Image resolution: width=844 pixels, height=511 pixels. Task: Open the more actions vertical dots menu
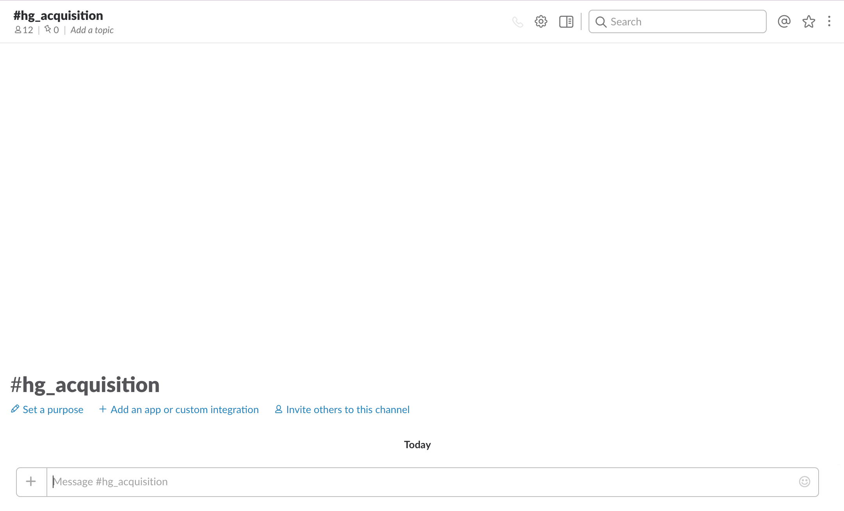[829, 21]
